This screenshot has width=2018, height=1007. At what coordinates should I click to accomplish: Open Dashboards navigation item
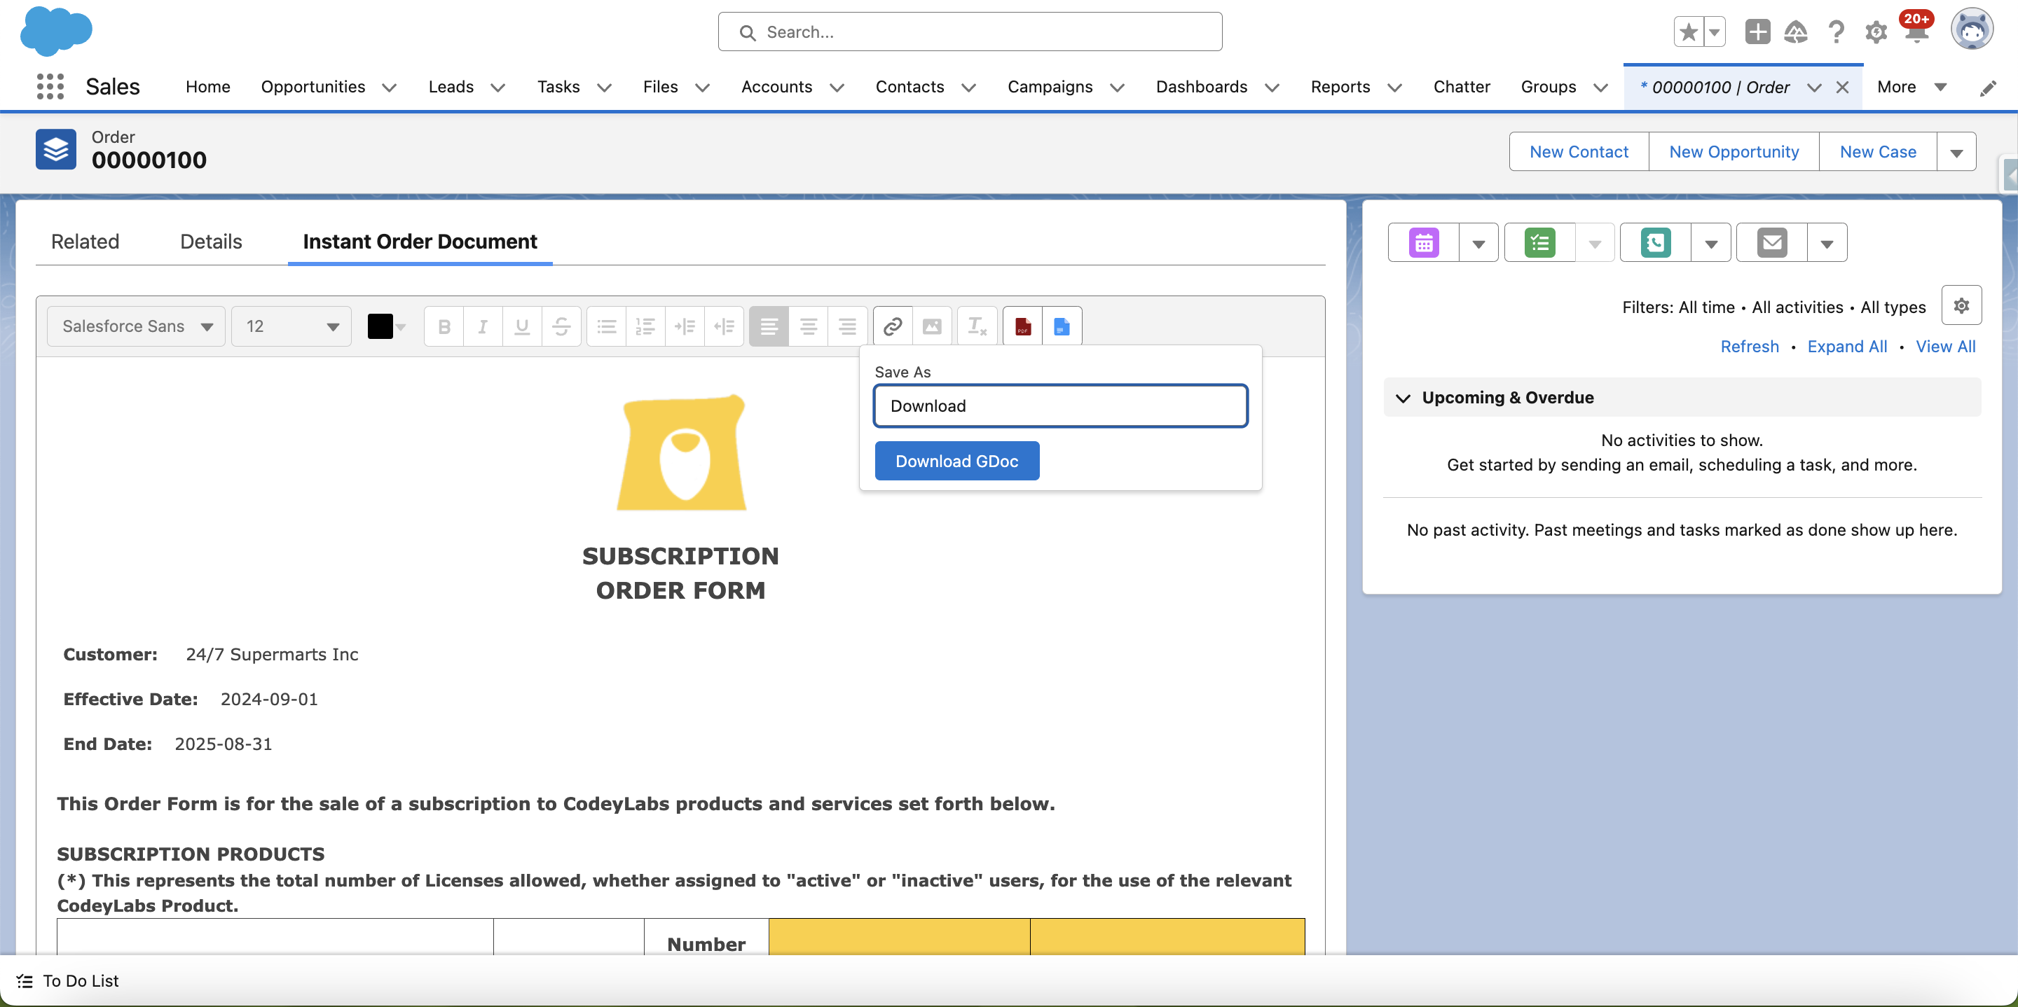pyautogui.click(x=1201, y=87)
